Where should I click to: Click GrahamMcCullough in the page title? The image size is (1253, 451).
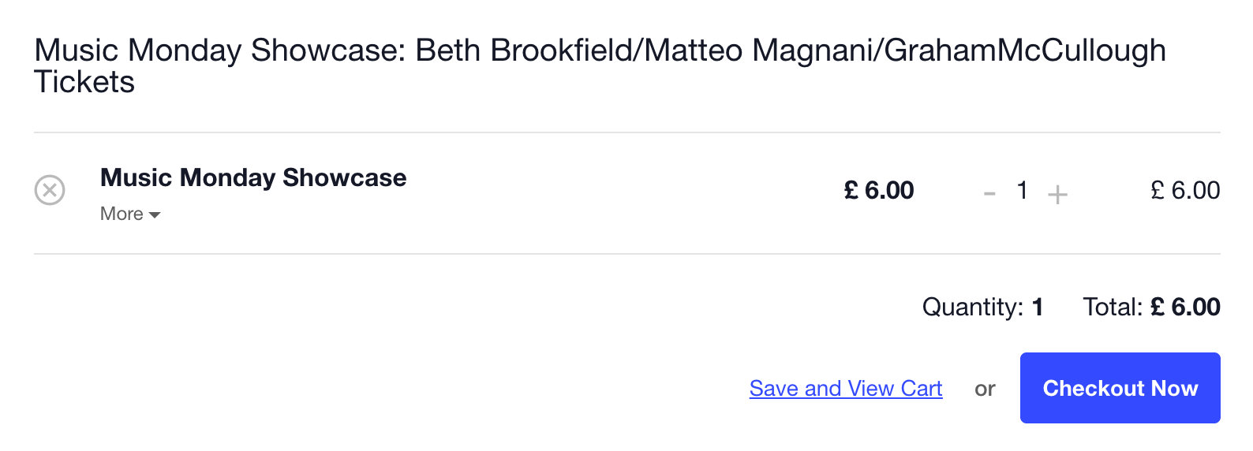click(x=1025, y=51)
